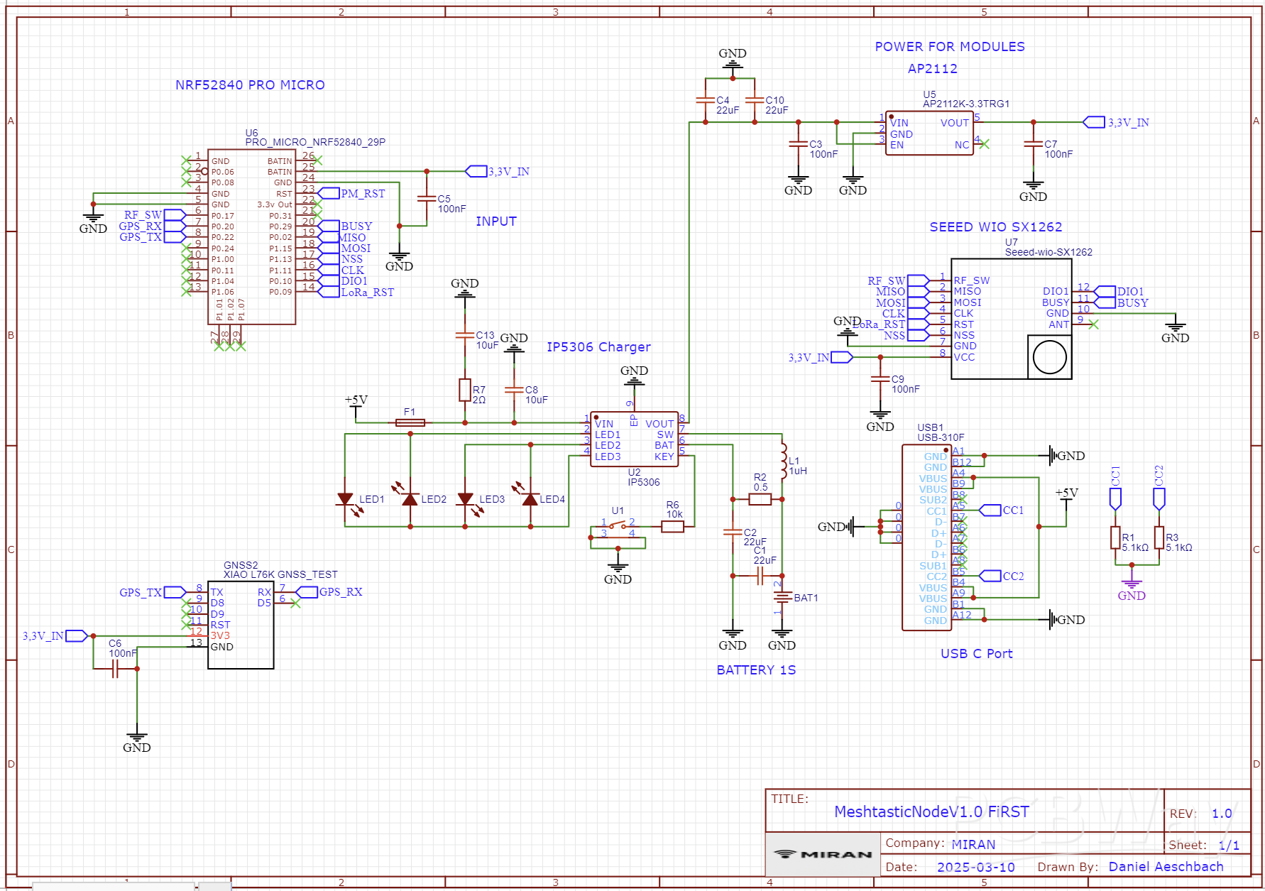This screenshot has width=1265, height=891.
Task: Select the LED1 diode symbol
Action: click(345, 499)
